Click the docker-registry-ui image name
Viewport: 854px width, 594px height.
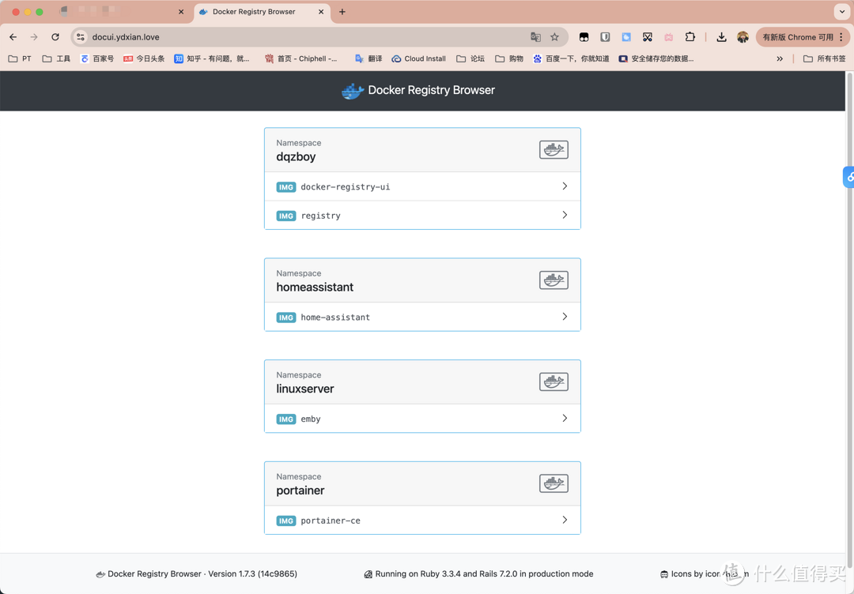pyautogui.click(x=346, y=187)
